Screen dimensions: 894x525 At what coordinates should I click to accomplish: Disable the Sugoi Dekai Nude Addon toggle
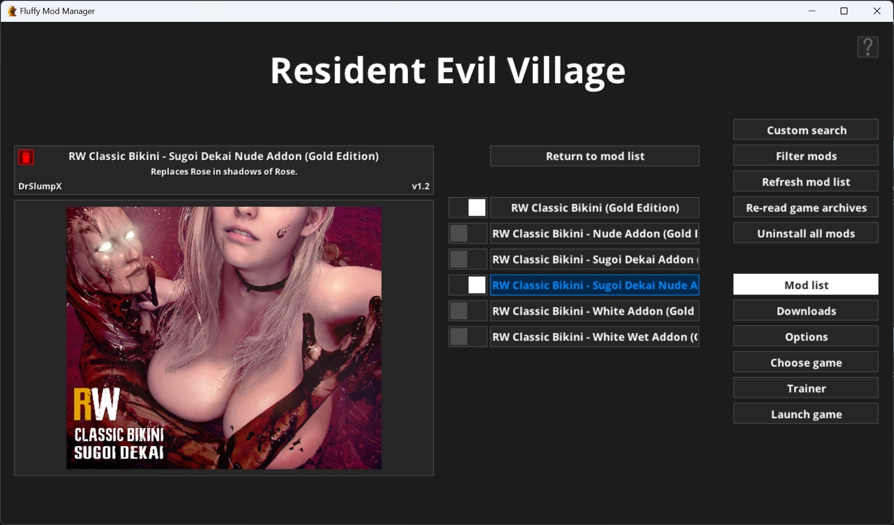pos(467,285)
